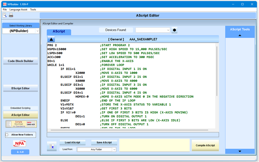Click the yellow message output box
This screenshot has height=162, width=259.
click(154, 145)
